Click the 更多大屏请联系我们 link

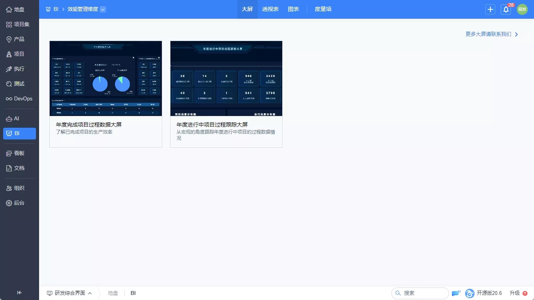492,34
